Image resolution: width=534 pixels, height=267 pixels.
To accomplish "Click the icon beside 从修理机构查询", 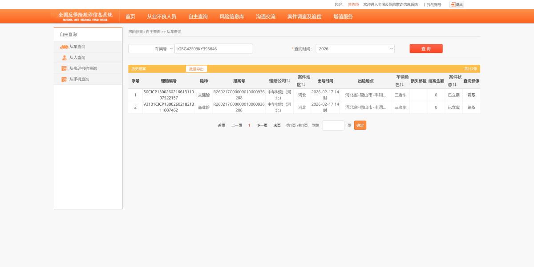I will 64,68.
